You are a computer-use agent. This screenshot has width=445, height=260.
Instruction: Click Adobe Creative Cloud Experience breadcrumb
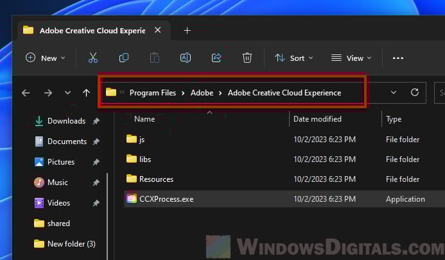click(284, 93)
